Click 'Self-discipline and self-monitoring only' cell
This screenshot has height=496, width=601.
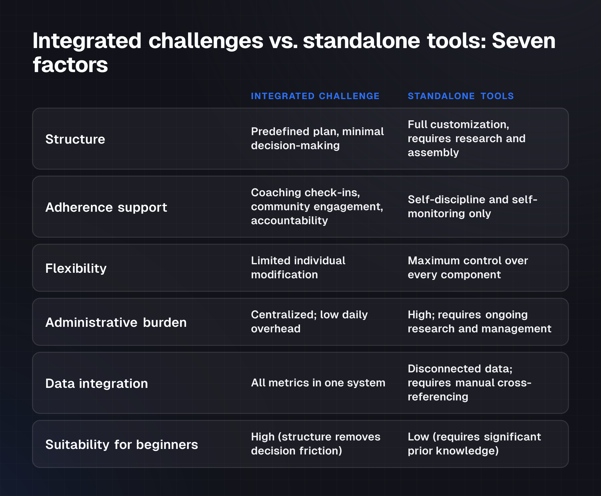coord(472,206)
